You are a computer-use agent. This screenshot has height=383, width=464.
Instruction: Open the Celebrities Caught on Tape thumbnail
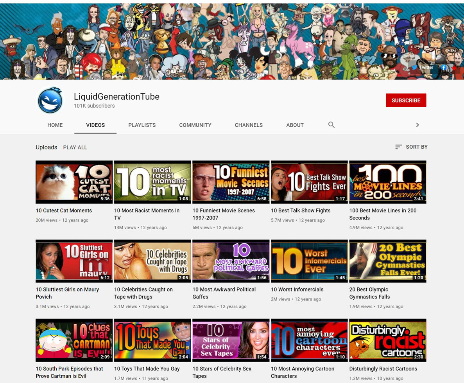click(x=152, y=261)
